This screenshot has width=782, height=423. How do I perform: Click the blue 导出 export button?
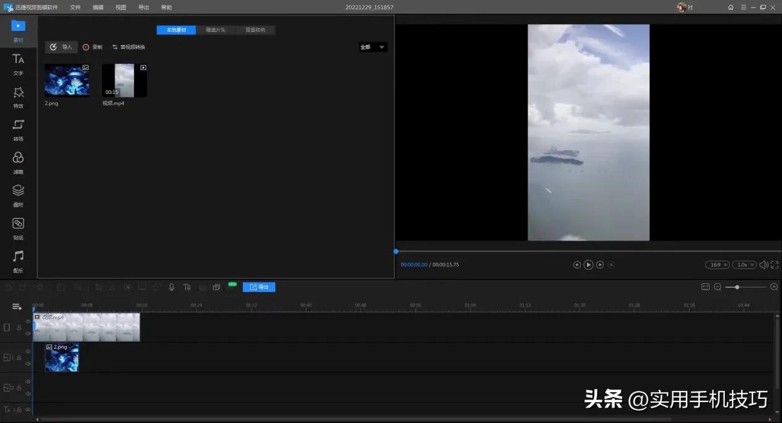coord(259,286)
